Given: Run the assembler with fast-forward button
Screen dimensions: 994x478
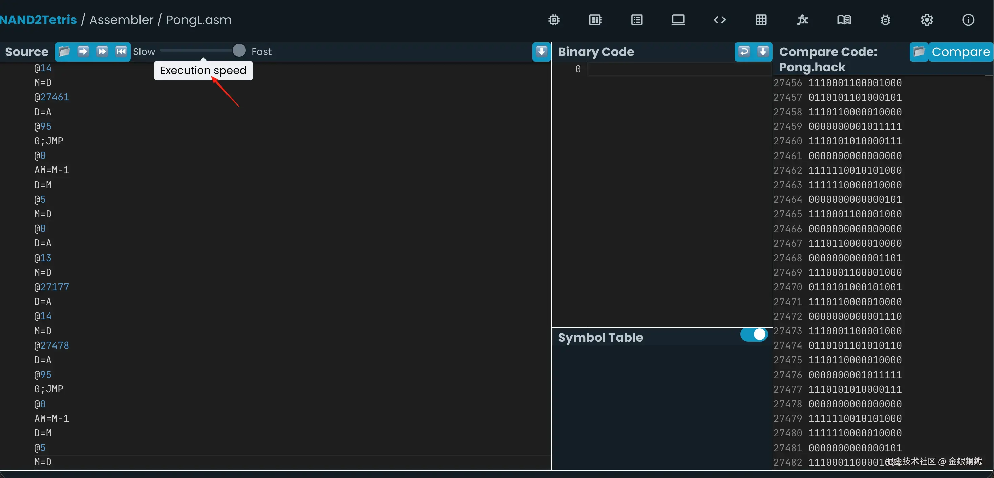Looking at the screenshot, I should click(102, 51).
